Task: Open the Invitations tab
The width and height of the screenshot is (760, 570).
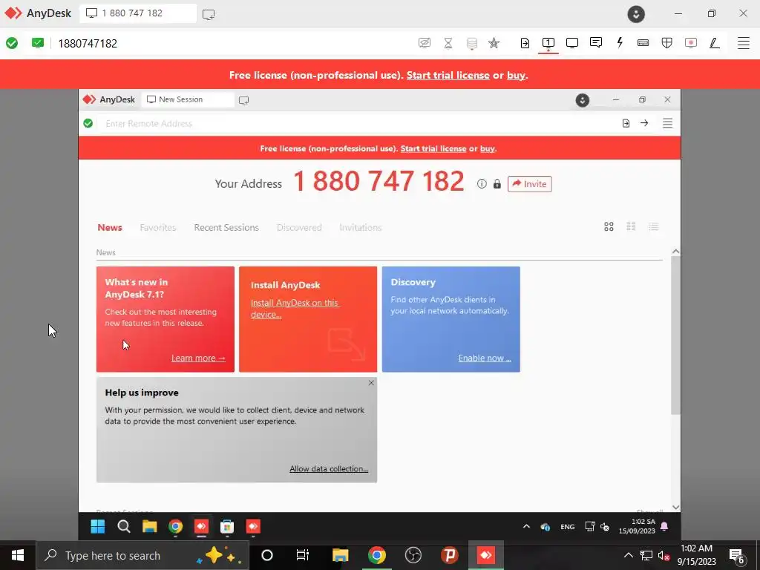Action: [x=361, y=227]
